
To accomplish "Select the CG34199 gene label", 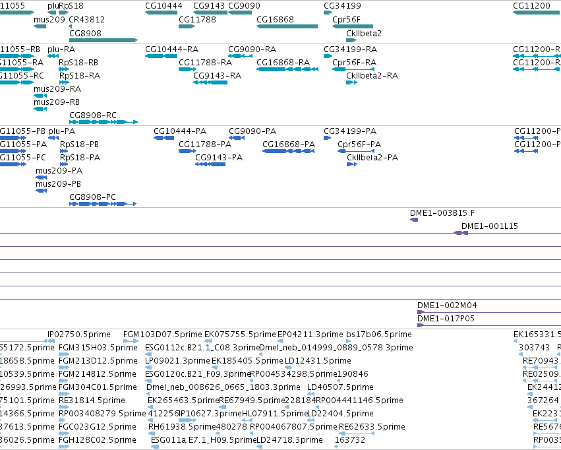I will pyautogui.click(x=342, y=6).
